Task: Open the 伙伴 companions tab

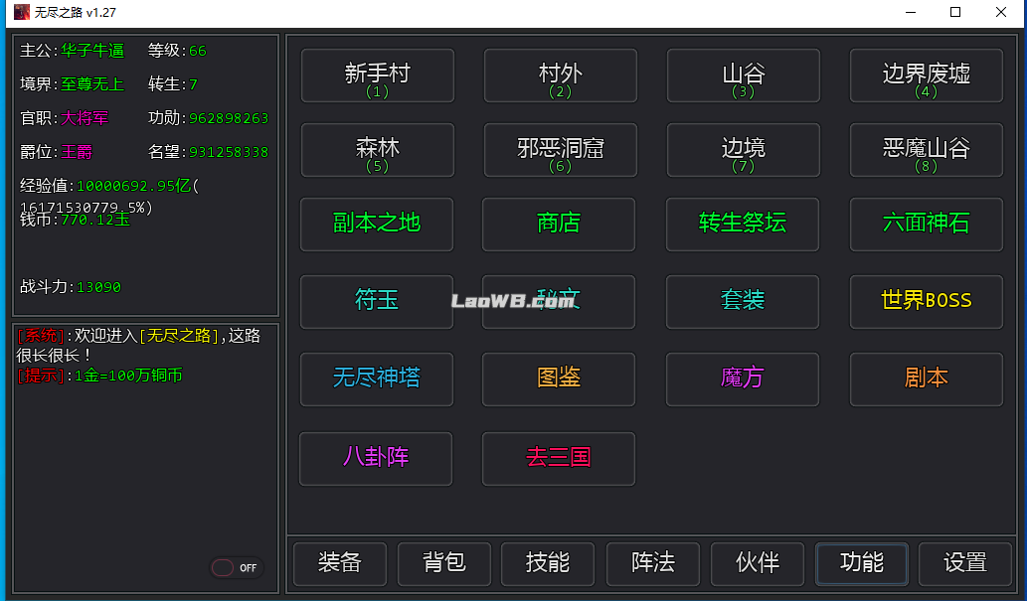Action: (x=757, y=563)
